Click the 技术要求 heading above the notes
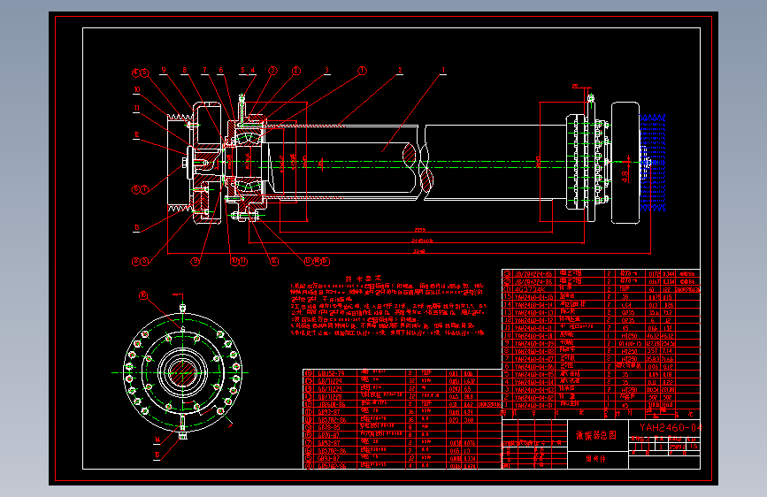 [x=364, y=279]
